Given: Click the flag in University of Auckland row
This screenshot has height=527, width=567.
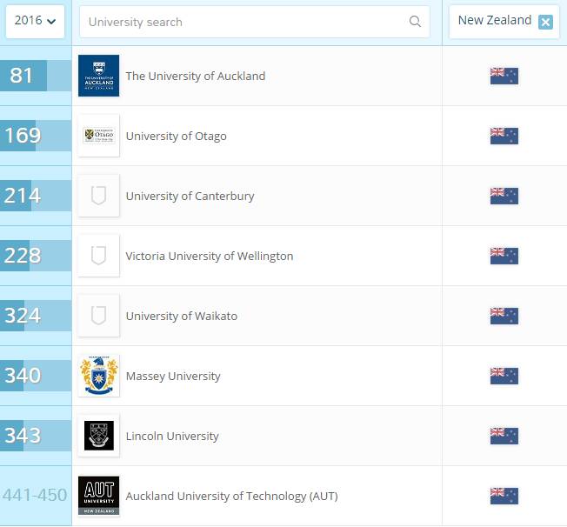Looking at the screenshot, I should tap(504, 76).
